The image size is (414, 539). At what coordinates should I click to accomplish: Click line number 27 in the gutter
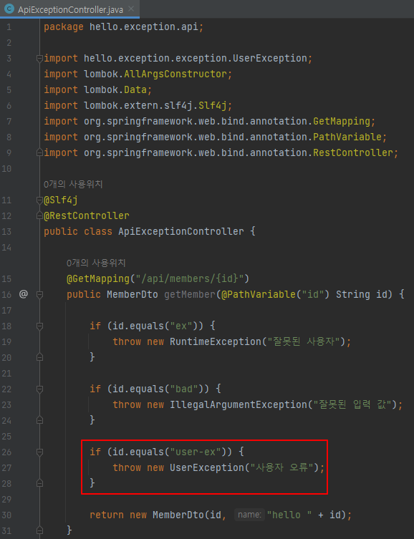click(x=6, y=468)
